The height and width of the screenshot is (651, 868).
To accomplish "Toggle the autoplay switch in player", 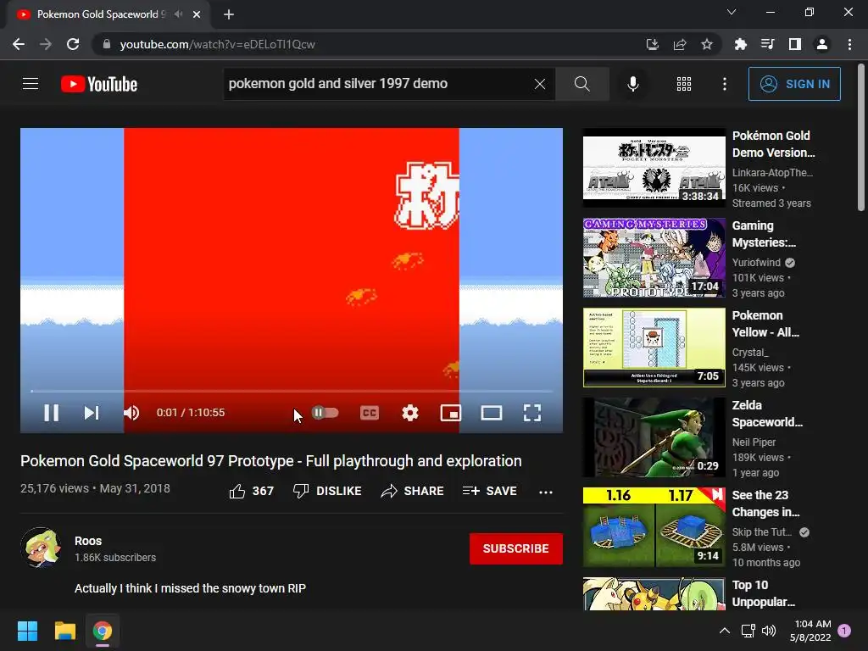I will tap(325, 413).
